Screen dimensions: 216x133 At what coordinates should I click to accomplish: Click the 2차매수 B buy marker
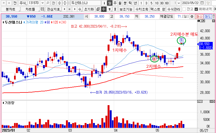[x=154, y=59]
